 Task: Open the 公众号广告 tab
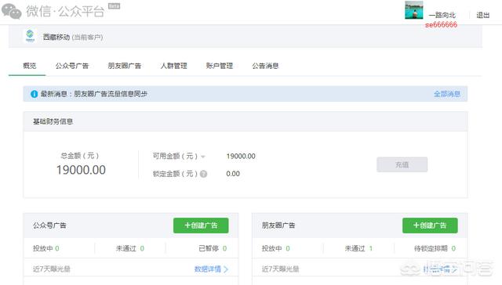(72, 66)
